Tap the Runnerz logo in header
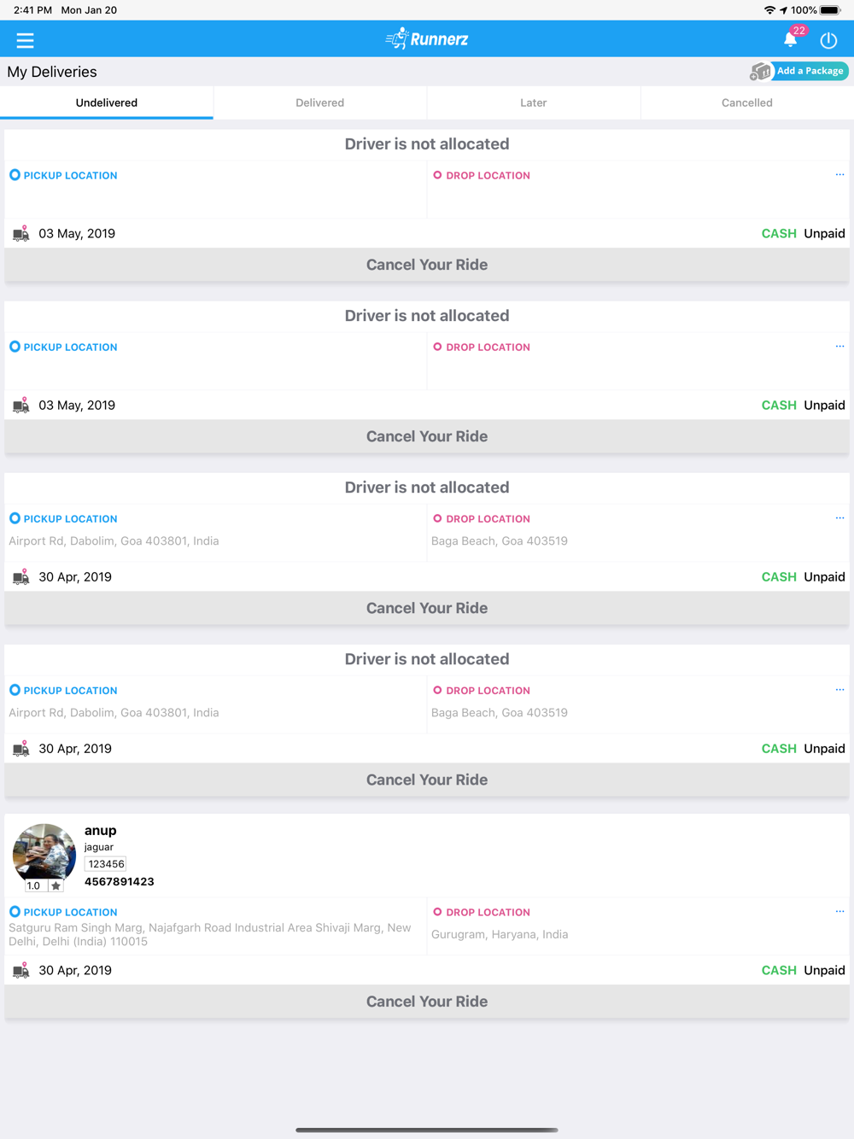Screen dimensions: 854x1139 427,38
